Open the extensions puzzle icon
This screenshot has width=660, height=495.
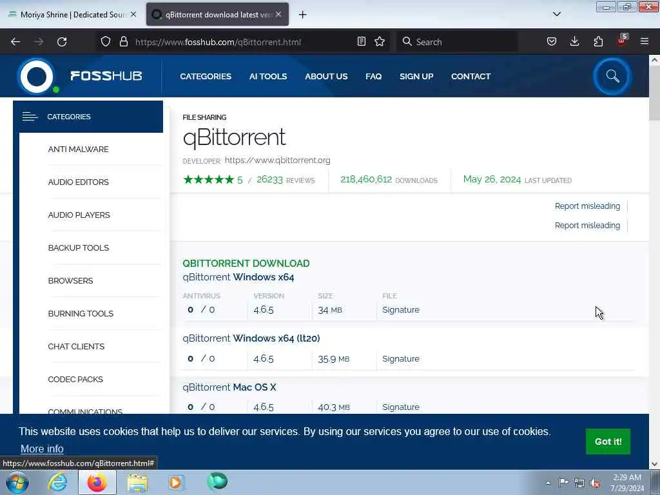pyautogui.click(x=598, y=42)
